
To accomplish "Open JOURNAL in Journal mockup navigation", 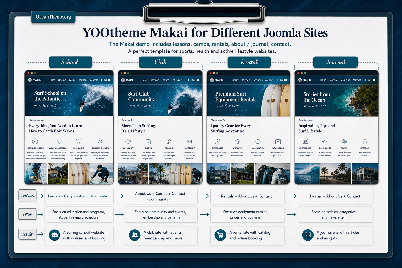I will point(333,80).
